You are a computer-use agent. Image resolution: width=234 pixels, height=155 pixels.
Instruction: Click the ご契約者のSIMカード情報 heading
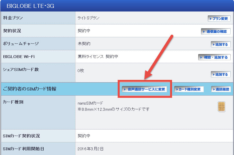click(30, 89)
